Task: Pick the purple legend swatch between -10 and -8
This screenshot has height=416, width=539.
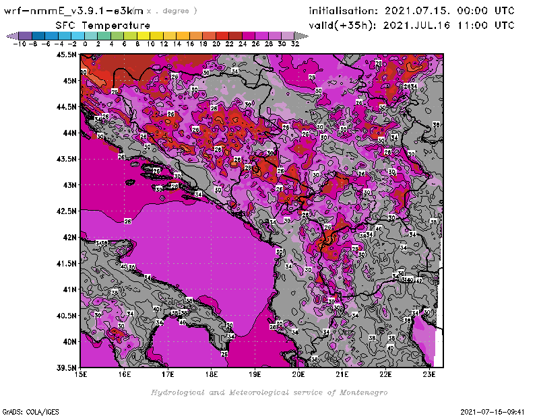Action: (26, 36)
